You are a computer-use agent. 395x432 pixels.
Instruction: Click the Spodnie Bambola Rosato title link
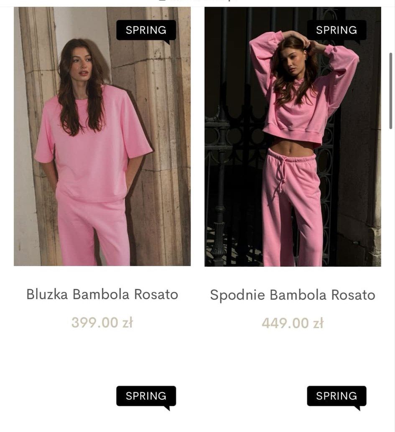tap(293, 295)
